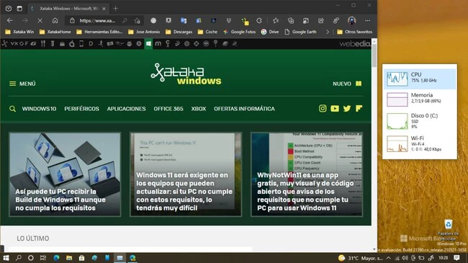Open the site search magnifier icon

[x=12, y=109]
